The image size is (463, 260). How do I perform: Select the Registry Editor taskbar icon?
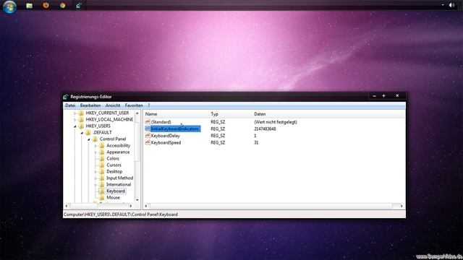[79, 5]
